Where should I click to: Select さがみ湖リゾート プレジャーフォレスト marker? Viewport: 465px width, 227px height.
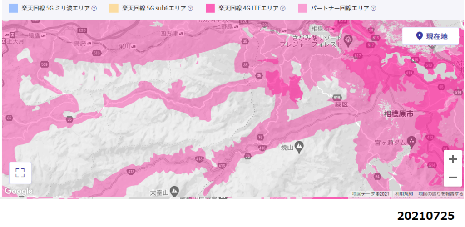coord(347,39)
